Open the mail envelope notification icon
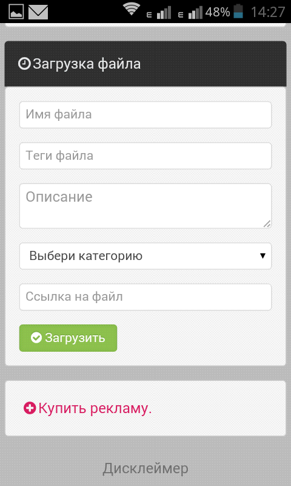291x486 pixels. point(38,12)
